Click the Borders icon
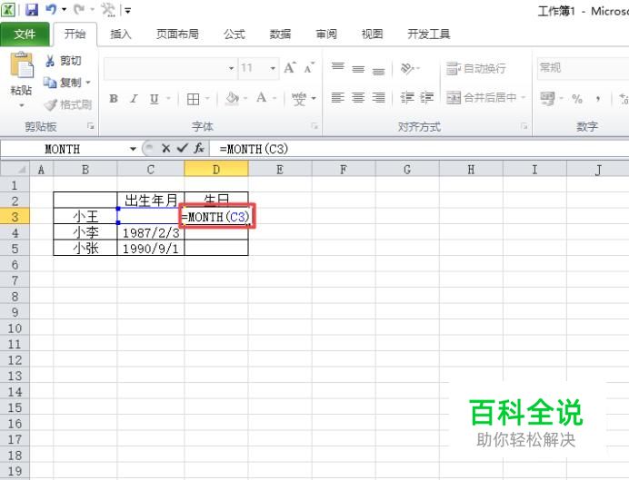 click(x=194, y=99)
